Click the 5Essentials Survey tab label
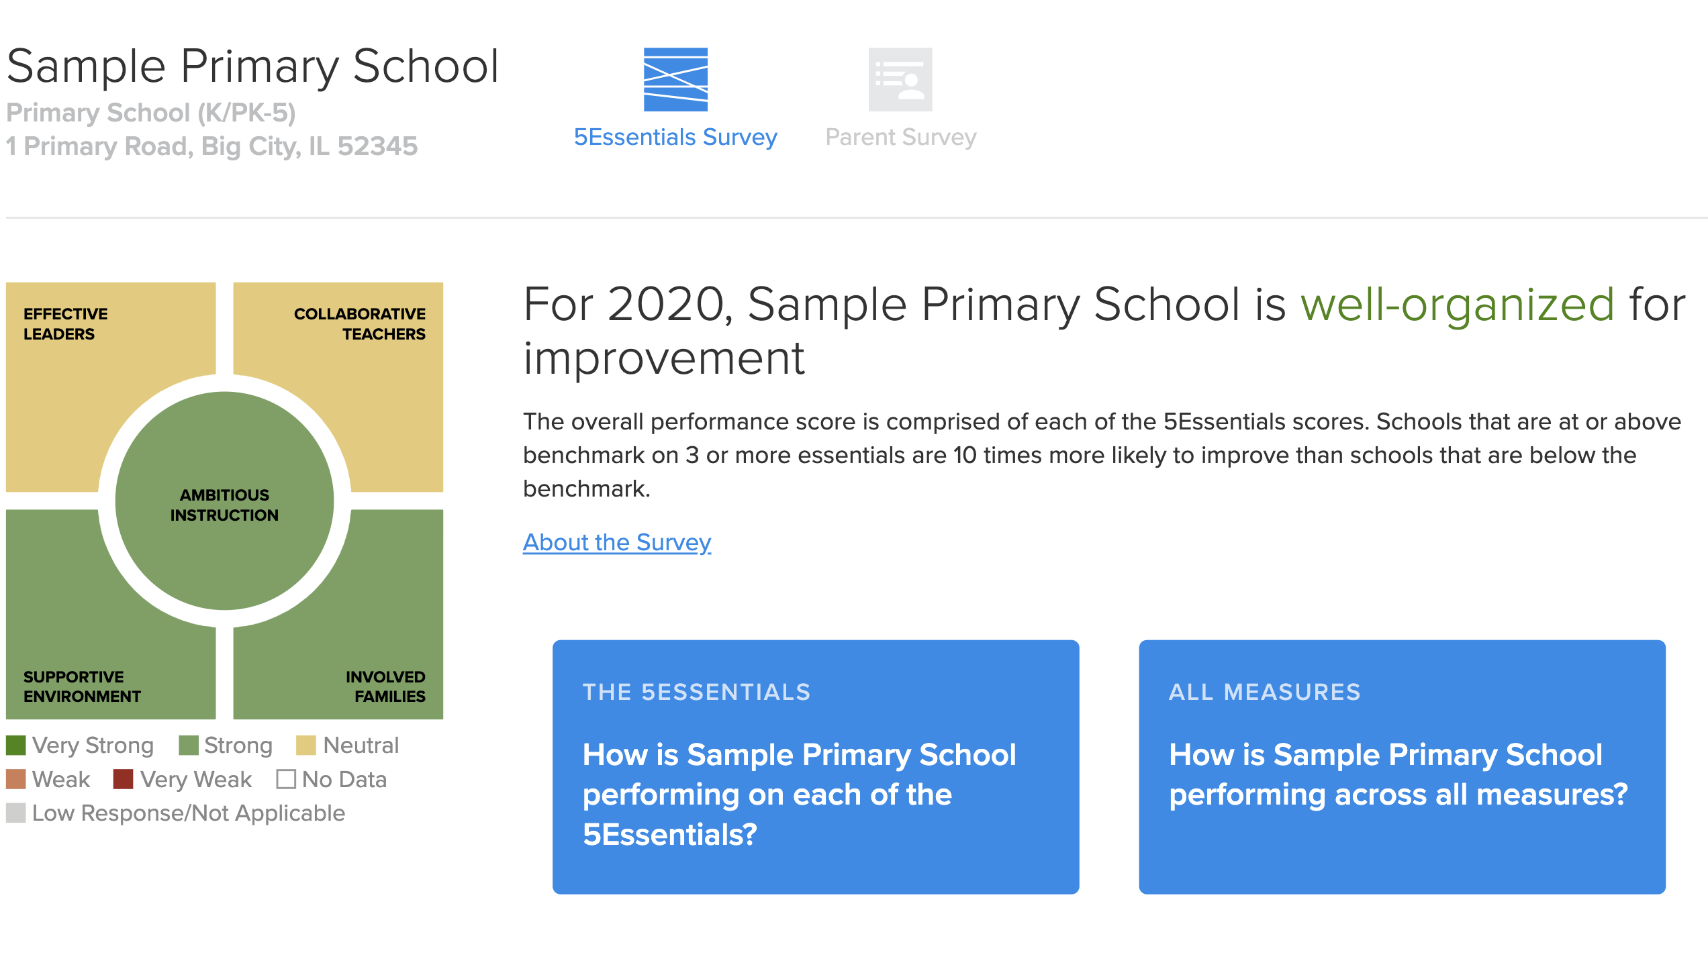Screen dimensions: 1708x969 tap(675, 137)
